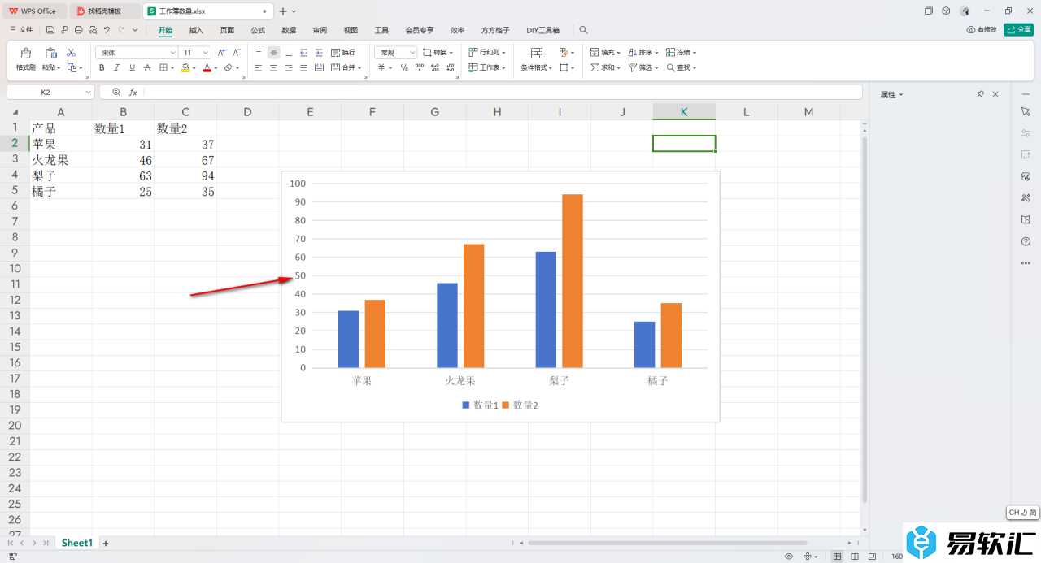Click the zoom magnifier icon in formula bar
Image resolution: width=1041 pixels, height=563 pixels.
[116, 93]
